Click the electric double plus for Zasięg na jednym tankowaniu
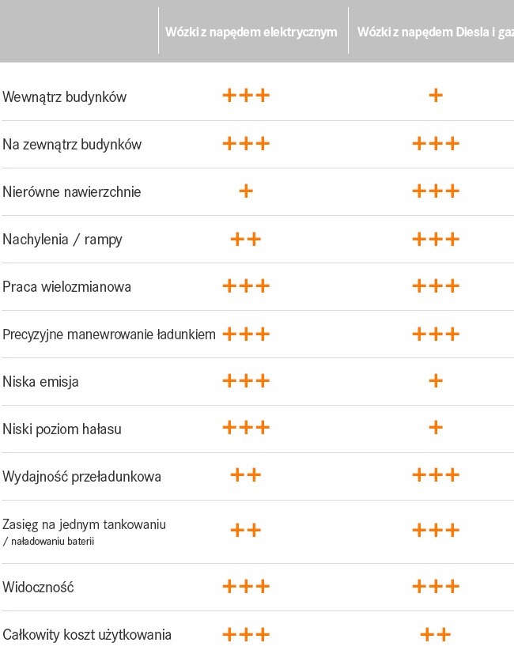 point(246,531)
